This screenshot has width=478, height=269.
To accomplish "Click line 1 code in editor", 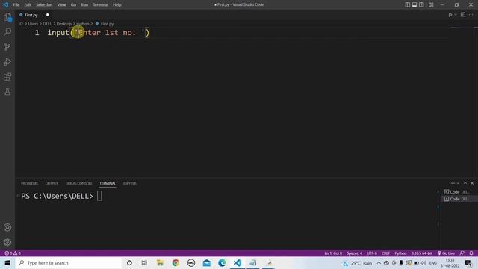I will [x=99, y=33].
